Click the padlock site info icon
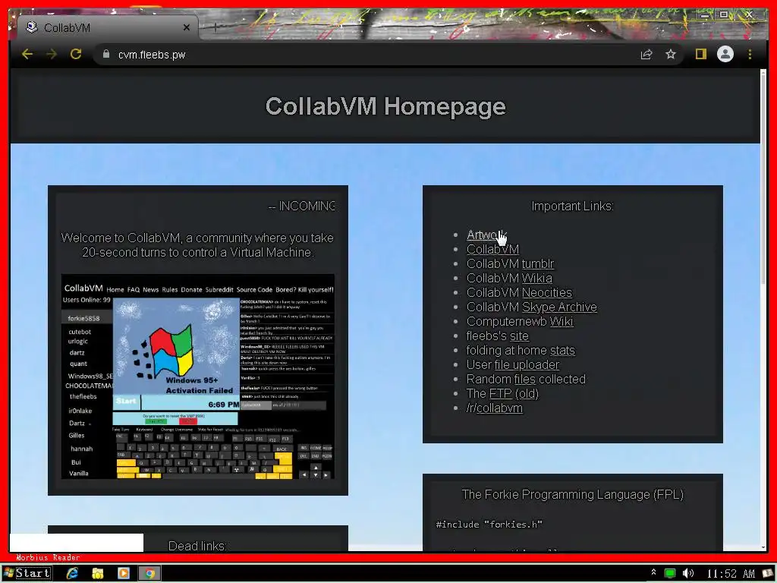This screenshot has height=583, width=777. (x=106, y=54)
